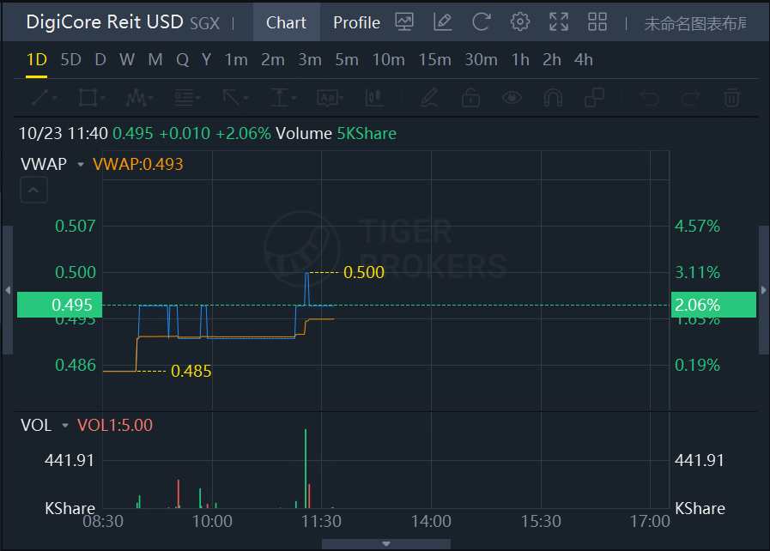This screenshot has height=551, width=770.
Task: Open the text tool dropdown arrow
Action: 342,98
